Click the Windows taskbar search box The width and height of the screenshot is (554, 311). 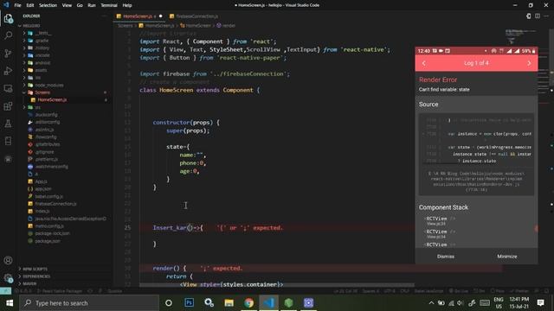[89, 302]
